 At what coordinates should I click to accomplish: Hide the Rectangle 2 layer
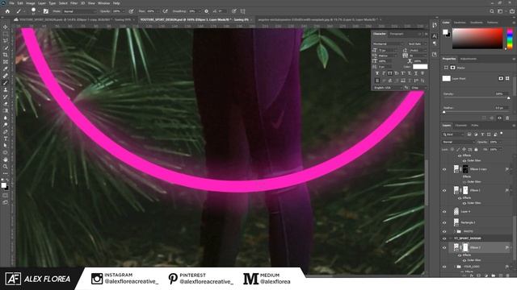pos(444,222)
